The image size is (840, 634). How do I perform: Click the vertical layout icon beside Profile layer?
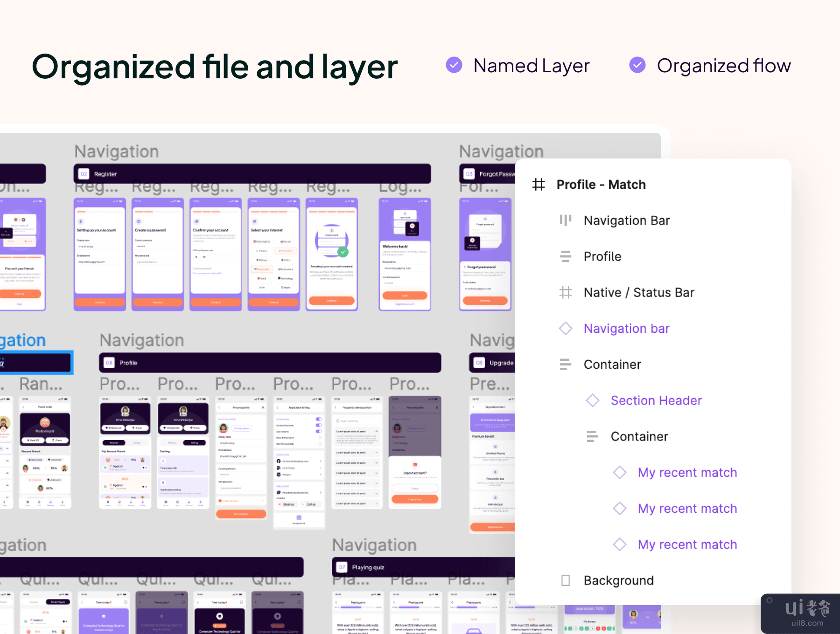(565, 256)
